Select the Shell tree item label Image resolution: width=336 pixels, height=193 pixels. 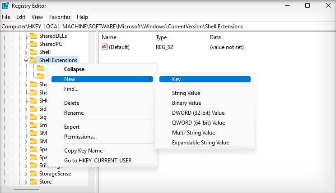[x=45, y=52]
